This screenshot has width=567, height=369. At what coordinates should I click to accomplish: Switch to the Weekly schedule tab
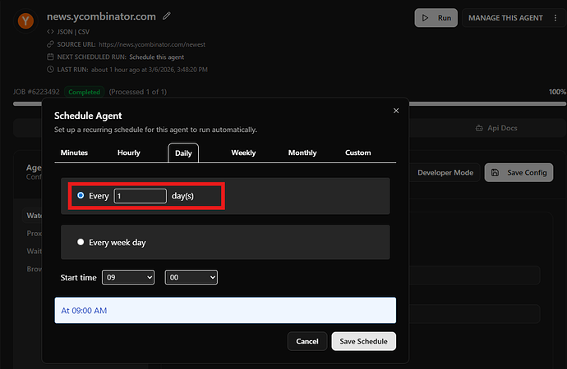243,153
